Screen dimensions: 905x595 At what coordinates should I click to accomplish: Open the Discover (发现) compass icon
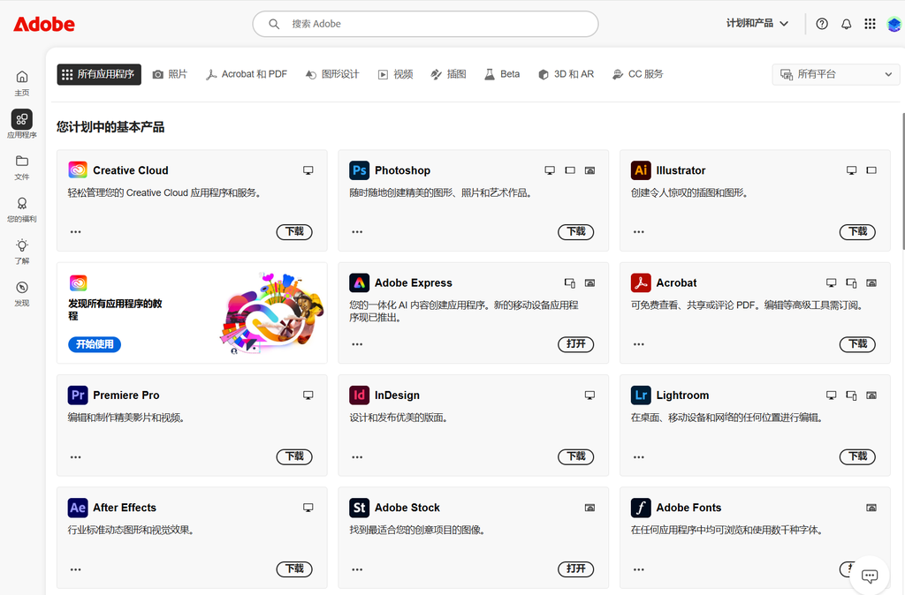pos(22,287)
